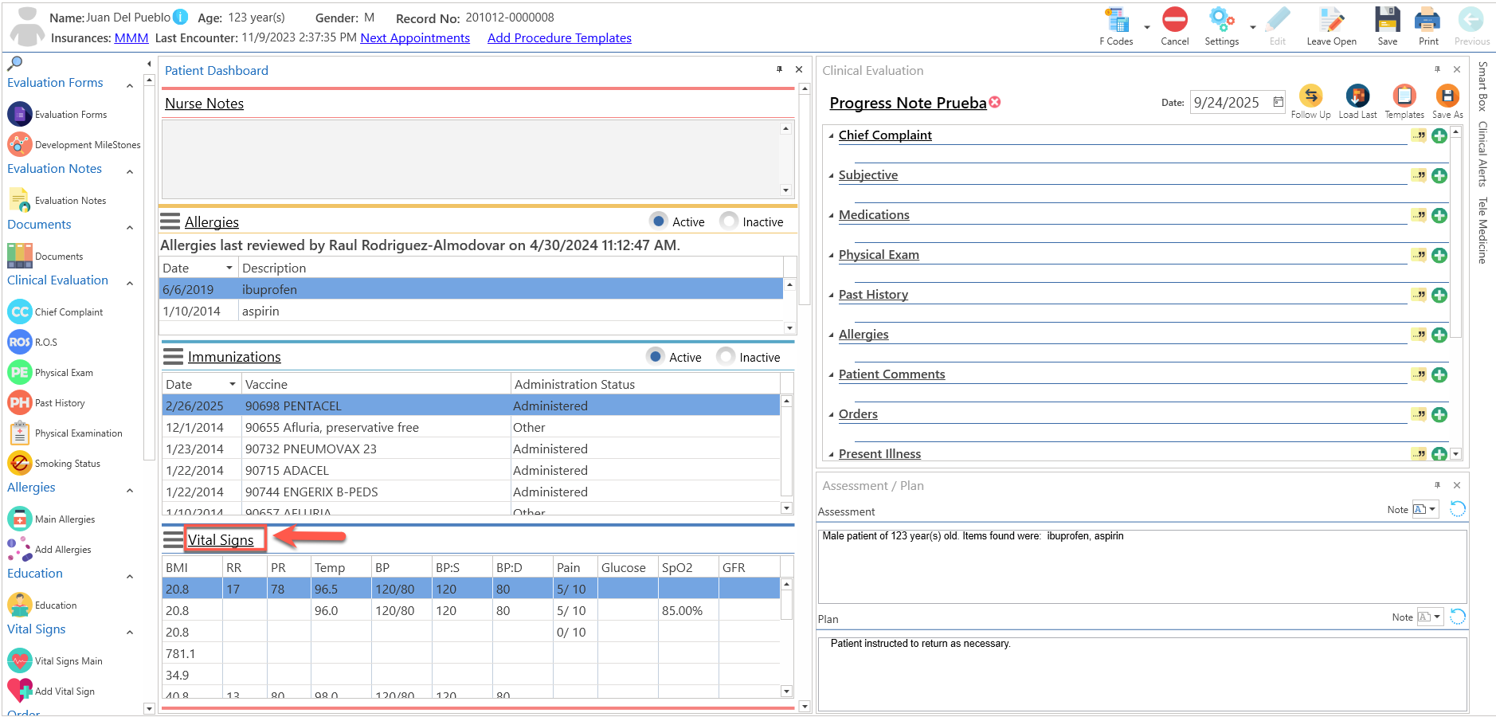Remove Progress Note Prueba with red X
The width and height of the screenshot is (1496, 721).
[995, 102]
